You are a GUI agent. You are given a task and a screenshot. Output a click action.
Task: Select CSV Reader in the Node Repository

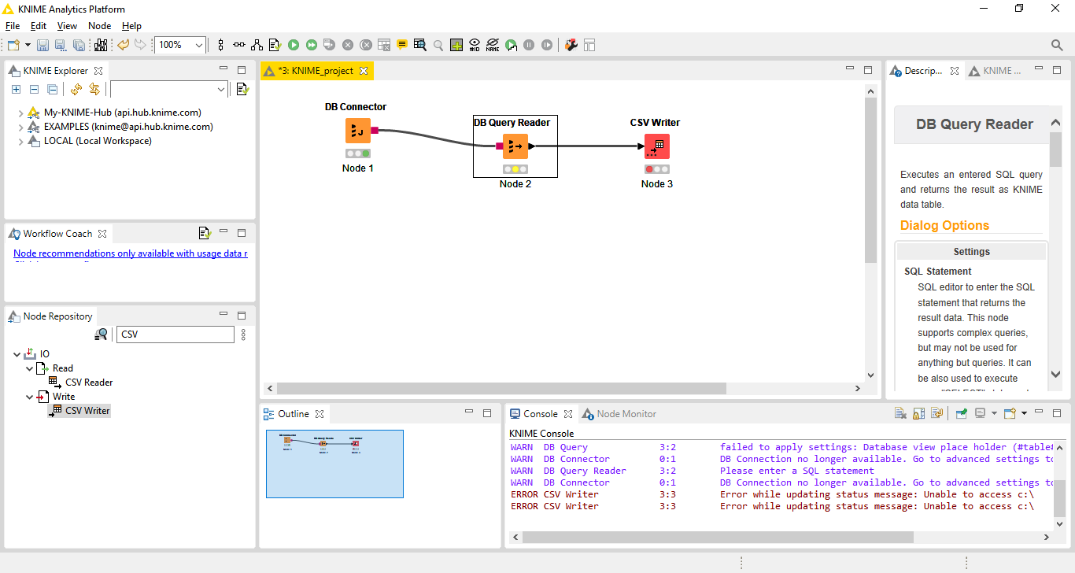pyautogui.click(x=89, y=383)
